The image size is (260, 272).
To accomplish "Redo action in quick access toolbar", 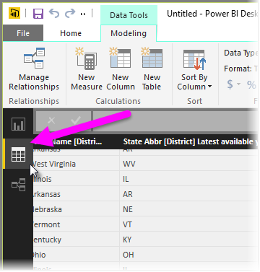I will coord(70,14).
